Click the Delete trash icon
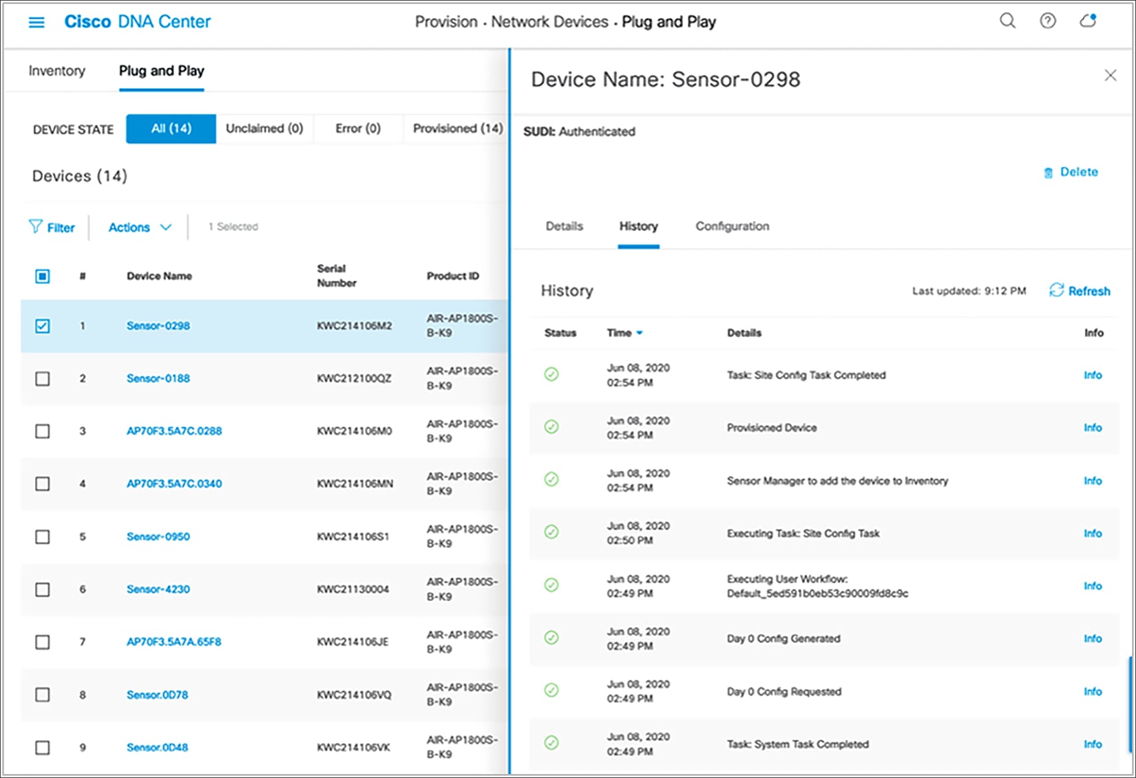Image resolution: width=1136 pixels, height=778 pixels. [1048, 173]
